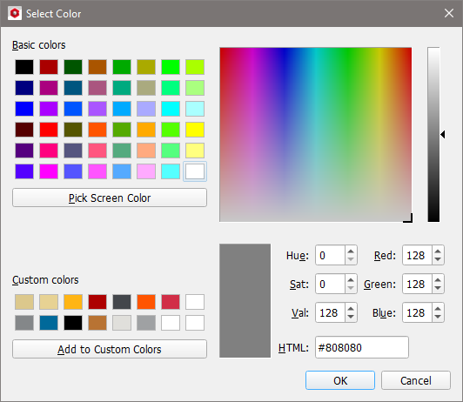Viewport: 463px width, 402px height.
Task: Click the brightness slider arrow marker
Action: tap(443, 135)
